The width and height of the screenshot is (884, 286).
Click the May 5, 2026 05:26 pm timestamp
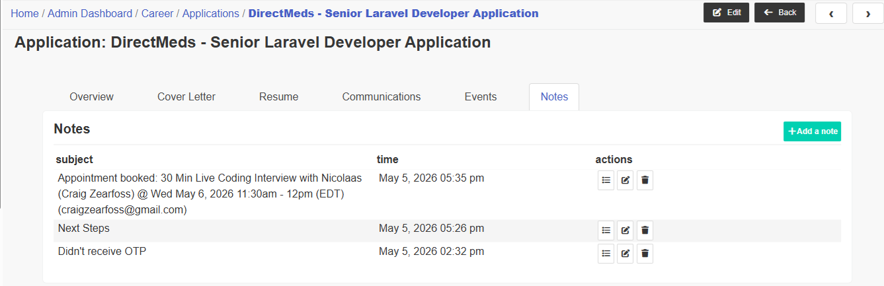[x=431, y=228]
